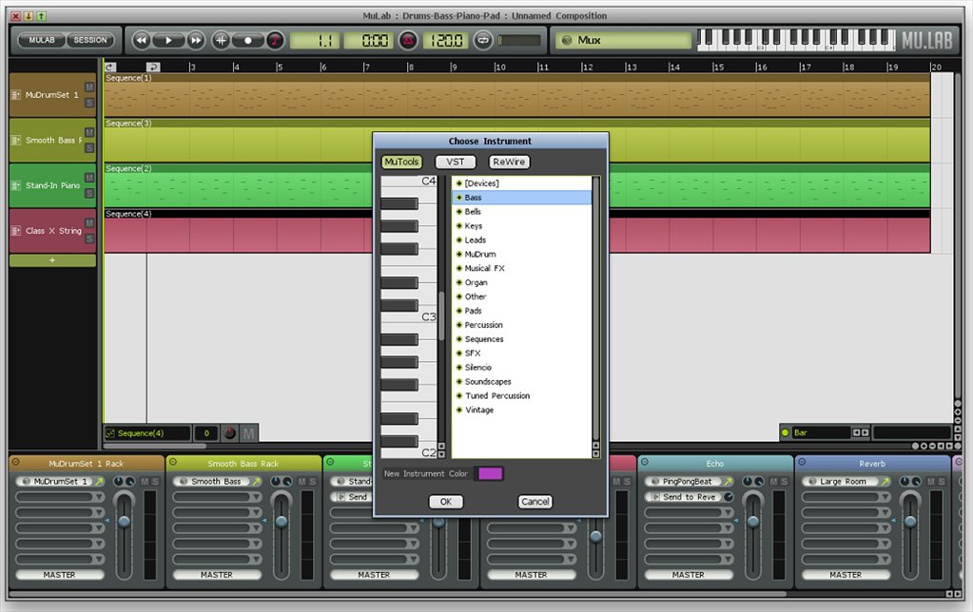Viewport: 973px width, 612px height.
Task: Mute the Class X String track
Action: [89, 223]
